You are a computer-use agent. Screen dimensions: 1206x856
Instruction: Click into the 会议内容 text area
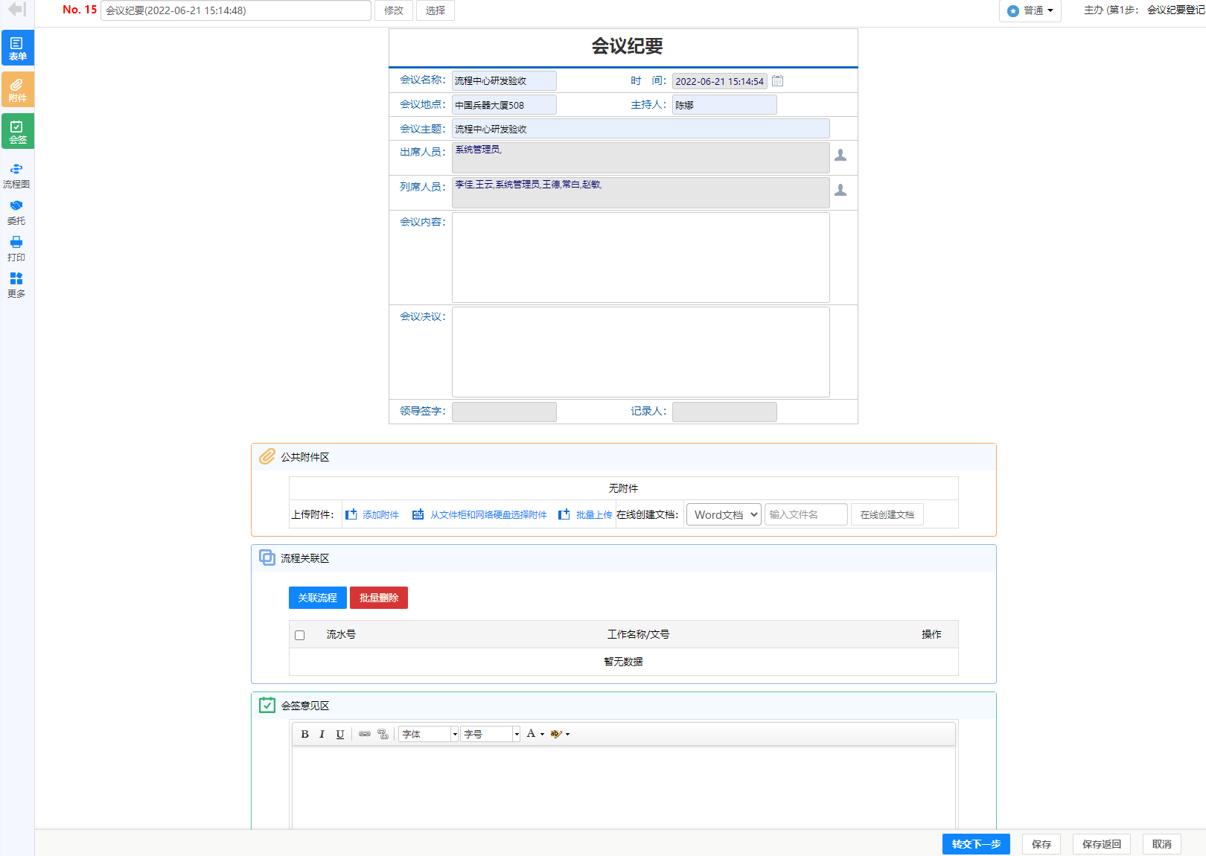(640, 258)
